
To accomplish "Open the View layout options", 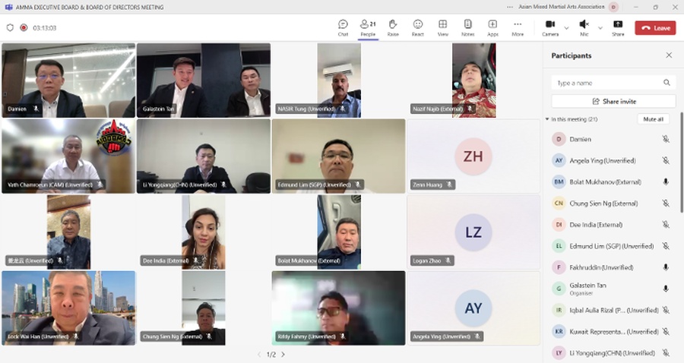I will coord(442,27).
